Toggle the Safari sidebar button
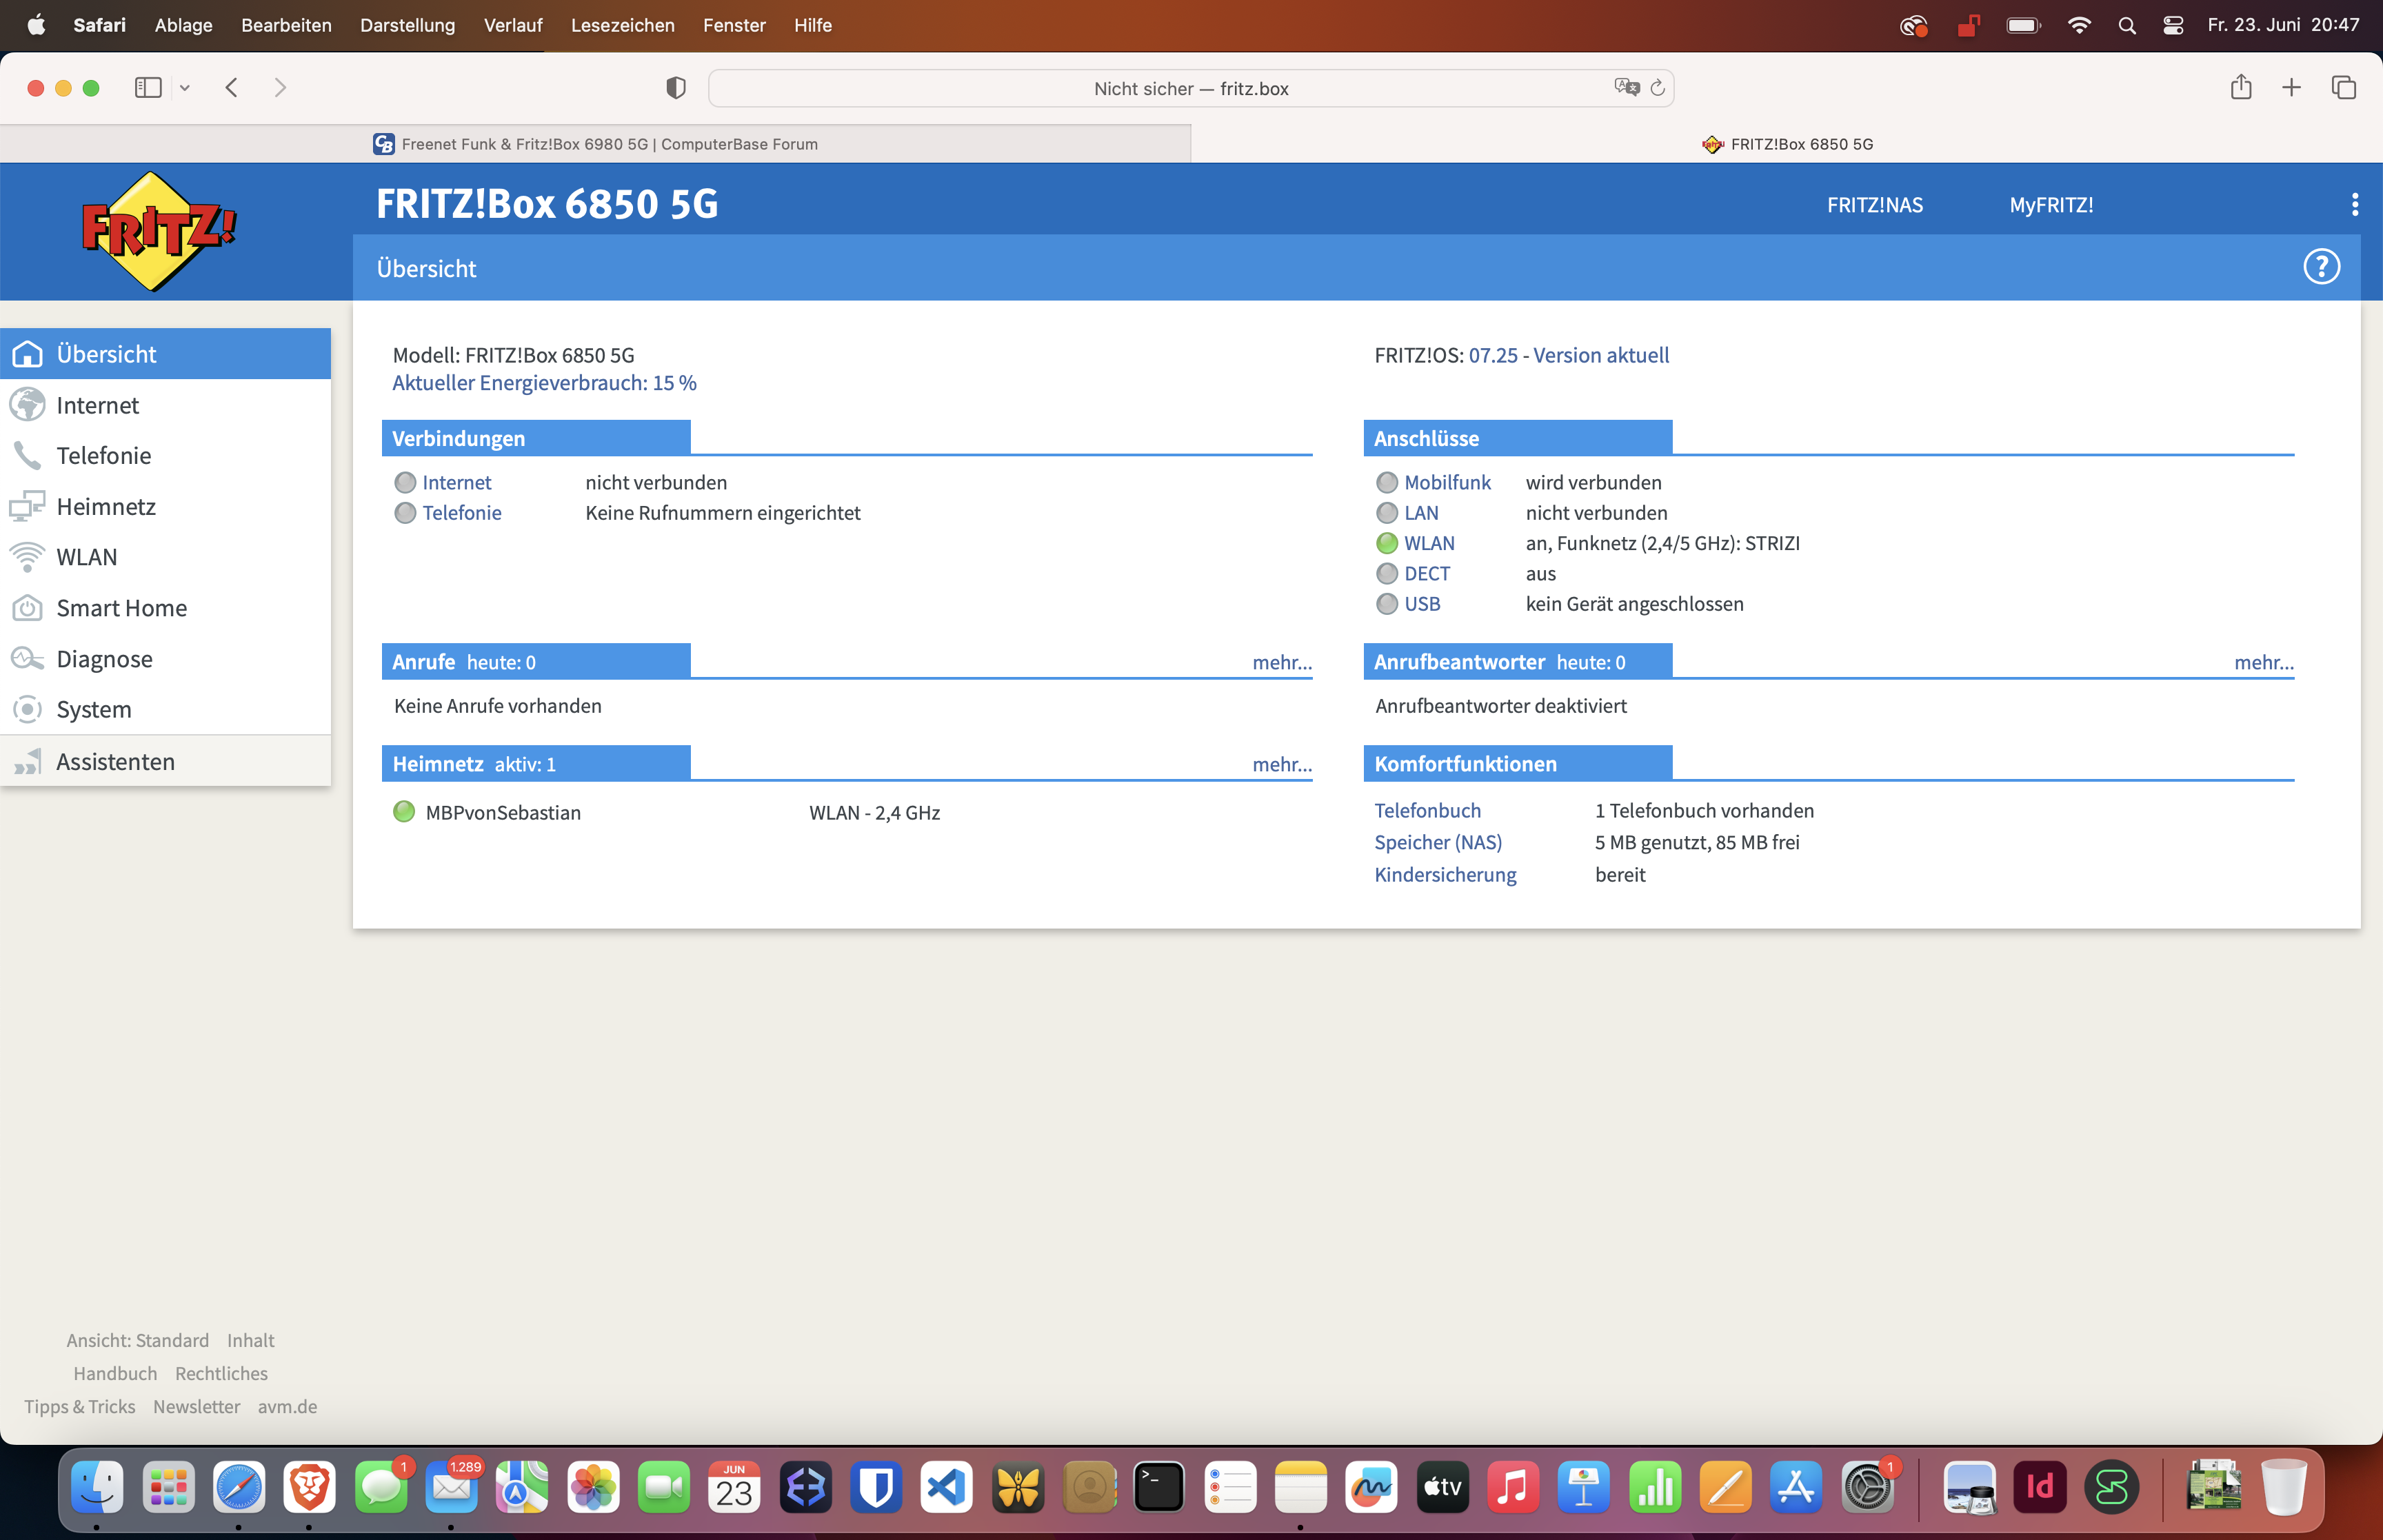This screenshot has height=1540, width=2383. click(148, 88)
